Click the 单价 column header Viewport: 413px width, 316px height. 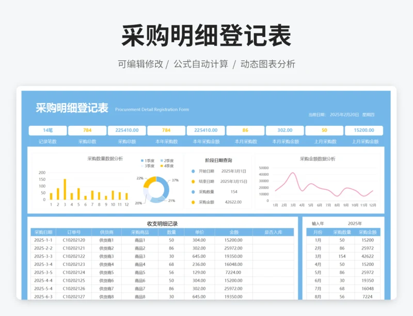click(199, 232)
